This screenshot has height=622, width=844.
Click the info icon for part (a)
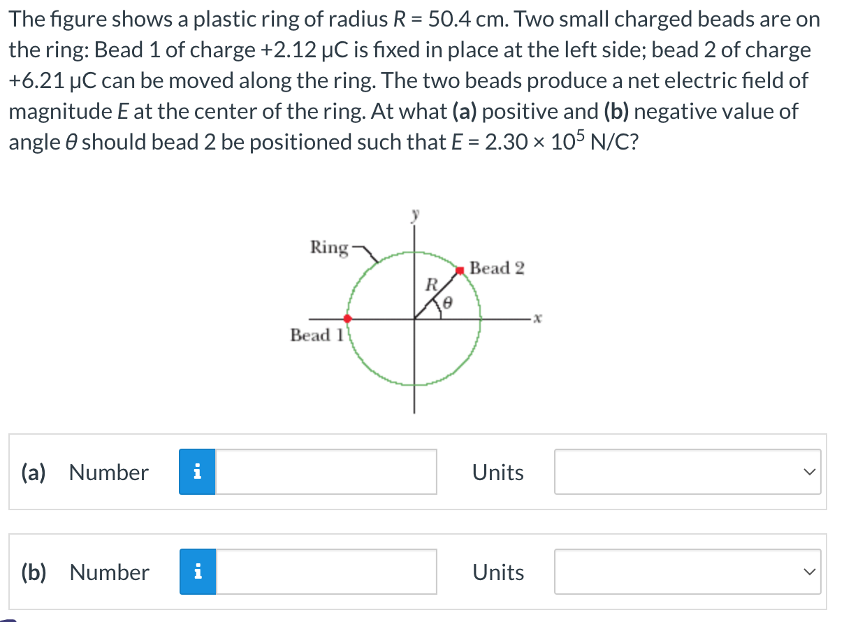coord(198,472)
